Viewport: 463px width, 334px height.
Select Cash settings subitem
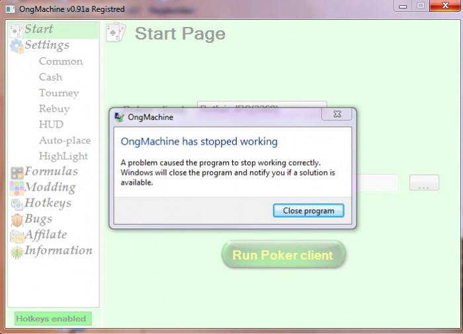pyautogui.click(x=50, y=77)
